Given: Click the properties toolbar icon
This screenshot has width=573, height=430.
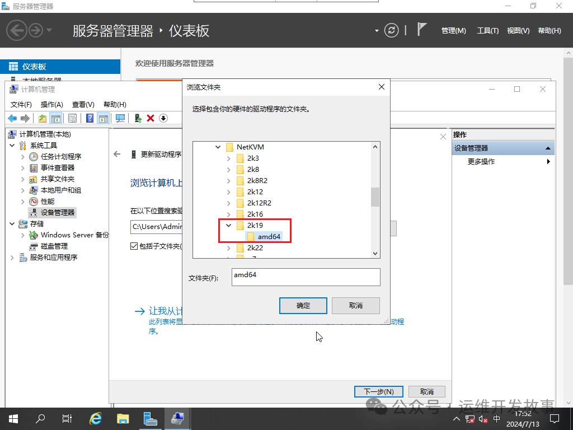Looking at the screenshot, I should click(x=73, y=118).
